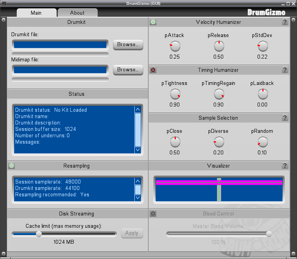Open Timing Humanizer help question mark
The width and height of the screenshot is (297, 259).
coord(285,70)
